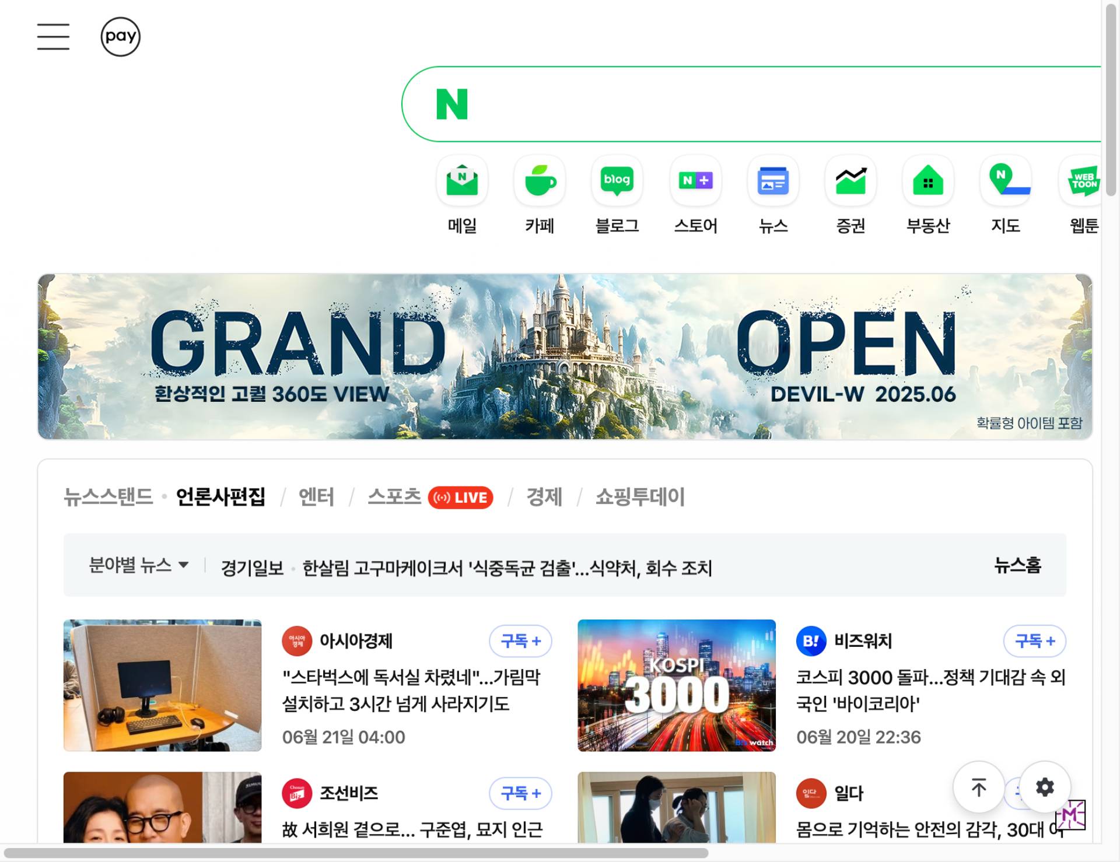Open the 증권 stock chart icon
This screenshot has height=862, width=1120.
pos(850,180)
